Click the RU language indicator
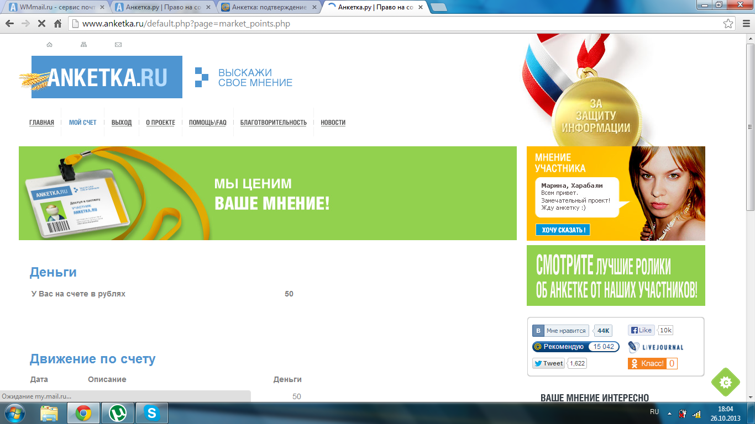The height and width of the screenshot is (424, 755). (654, 412)
